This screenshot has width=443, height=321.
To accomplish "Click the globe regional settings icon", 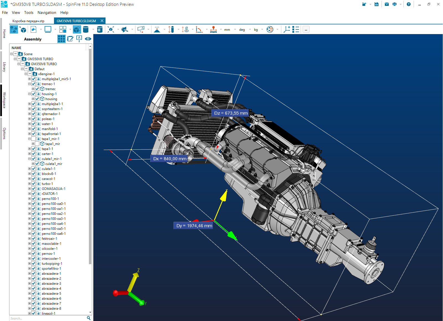I will tap(270, 29).
